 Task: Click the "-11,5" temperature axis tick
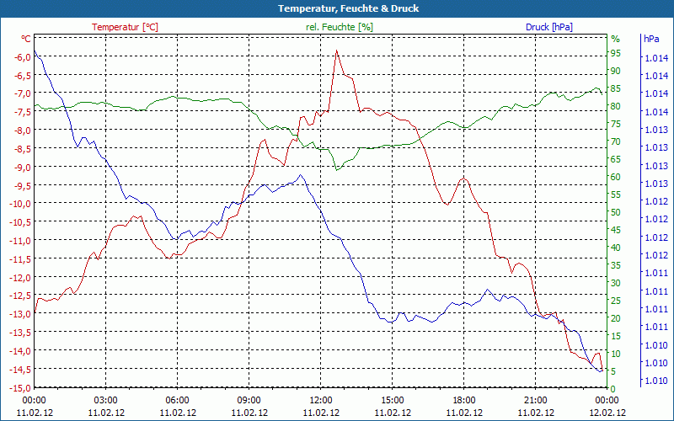pos(19,259)
